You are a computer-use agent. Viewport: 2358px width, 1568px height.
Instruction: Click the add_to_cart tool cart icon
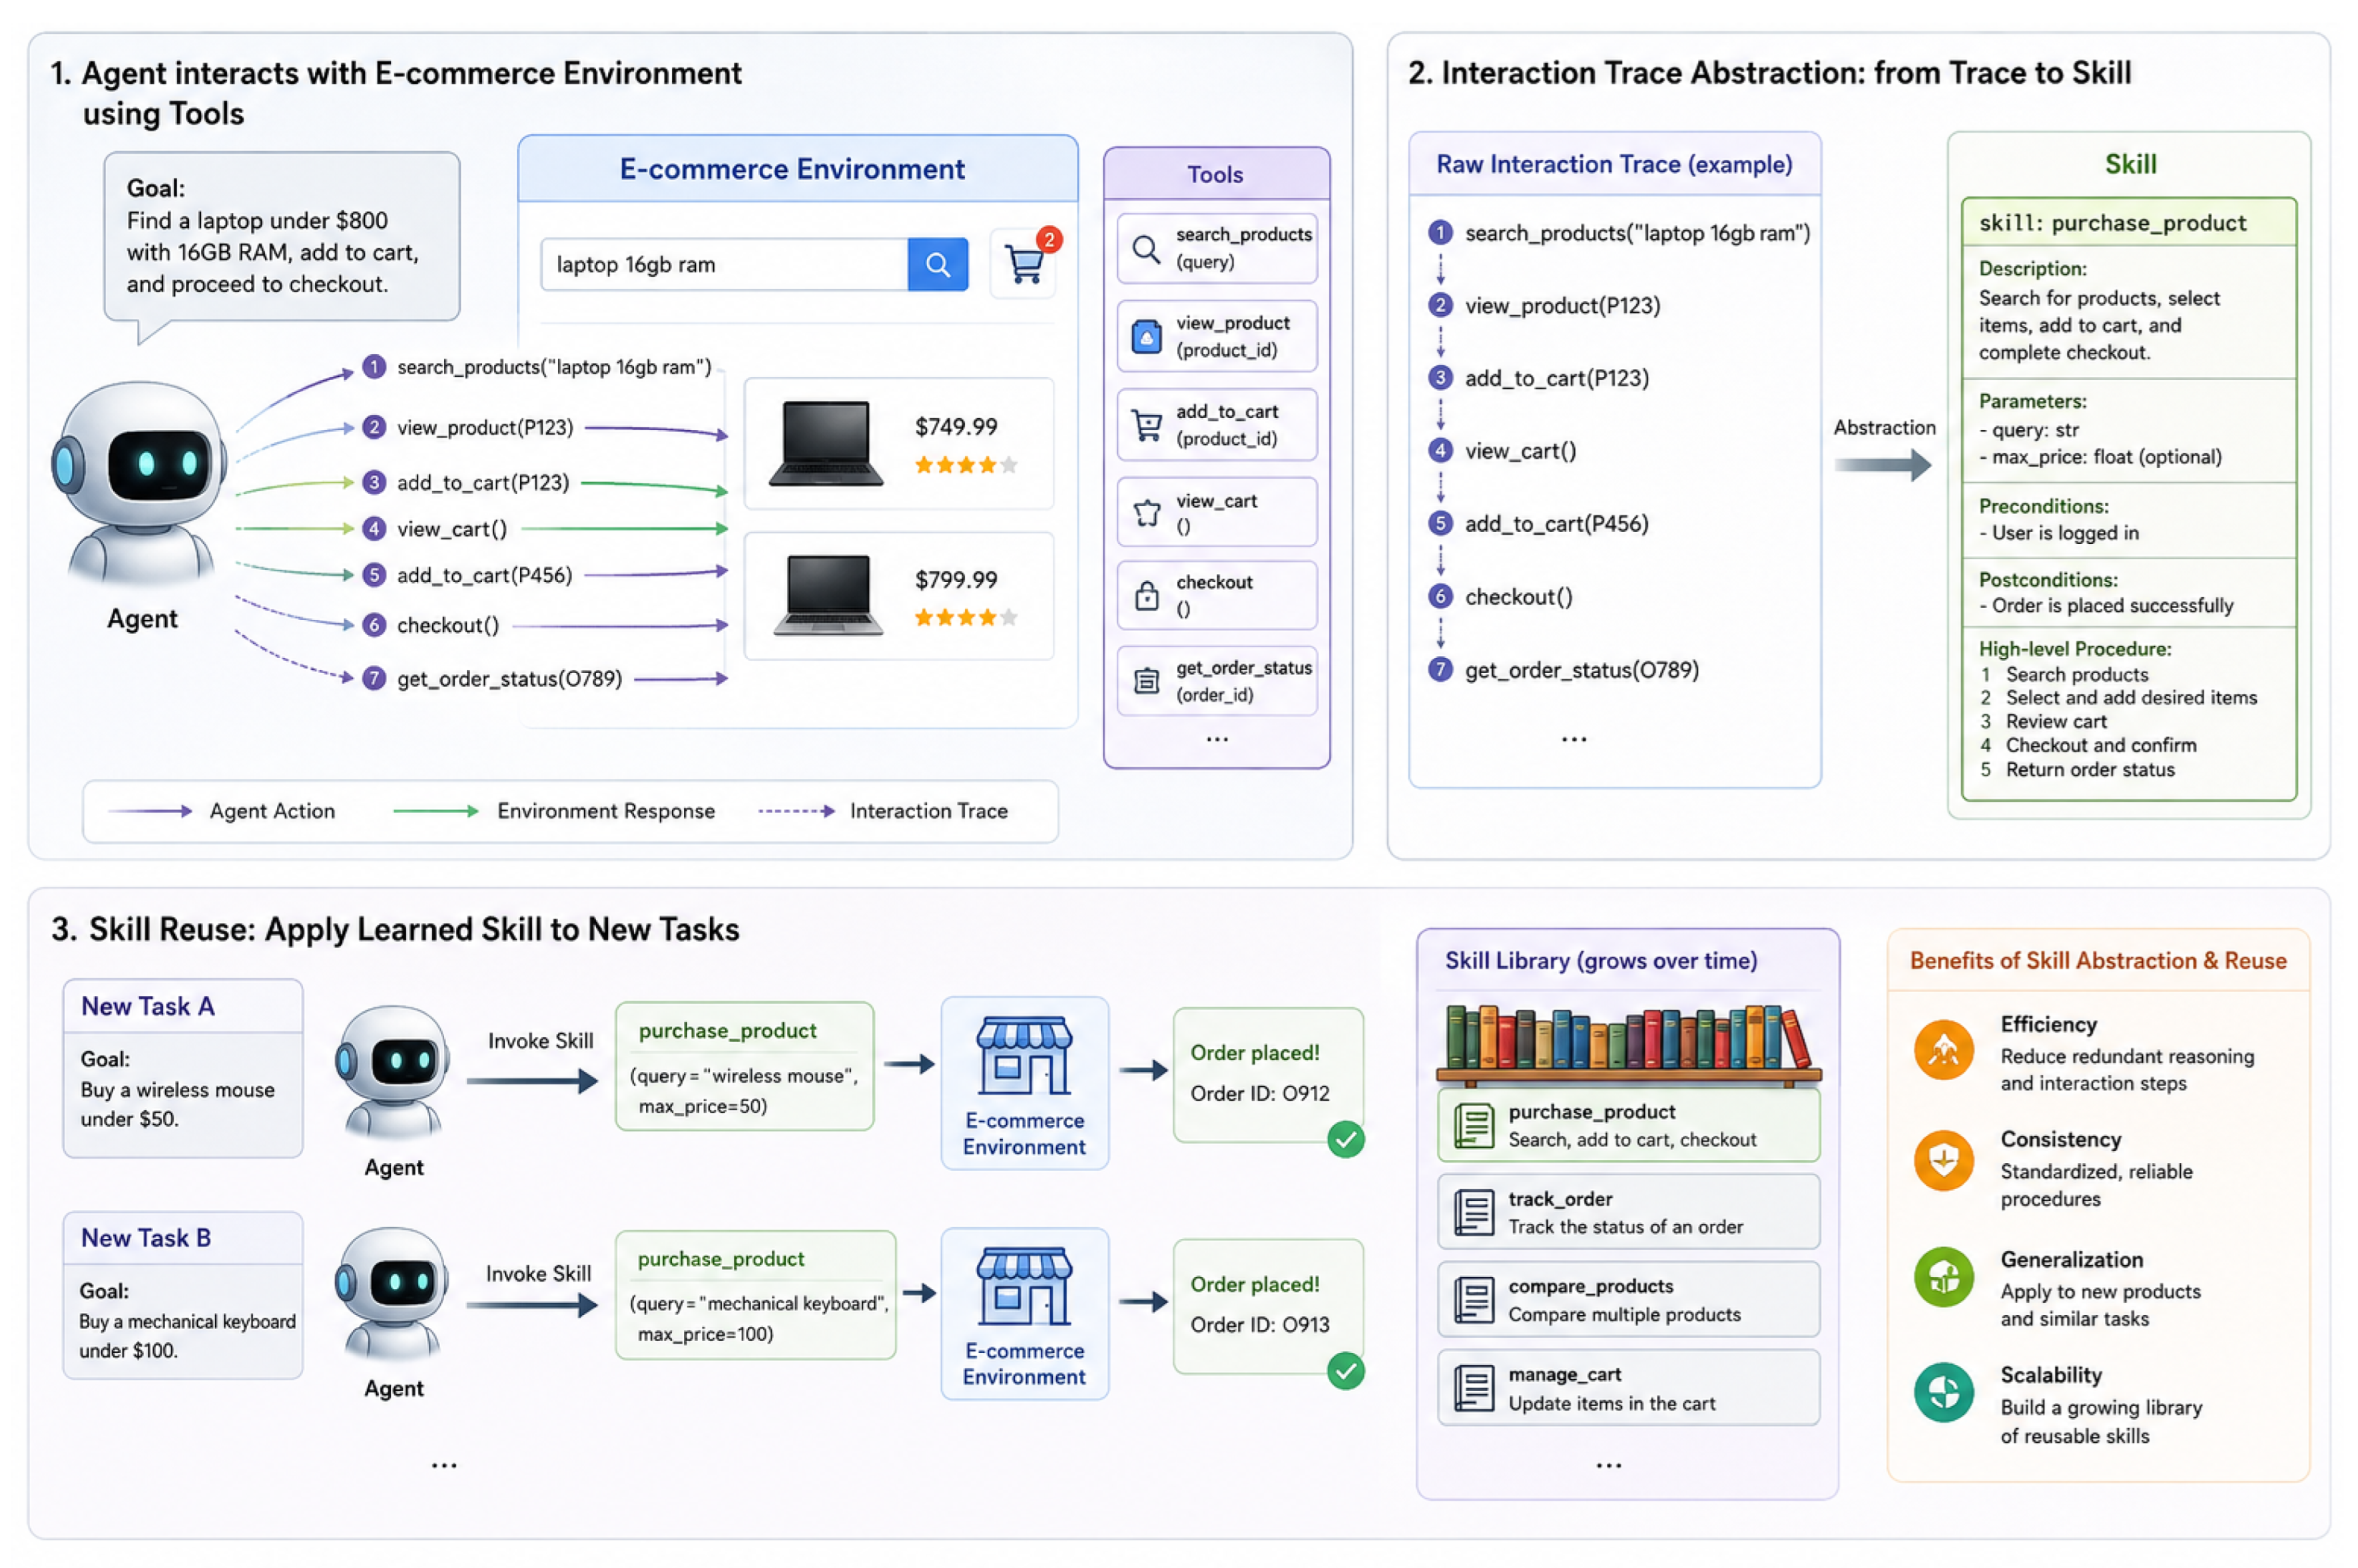1146,425
